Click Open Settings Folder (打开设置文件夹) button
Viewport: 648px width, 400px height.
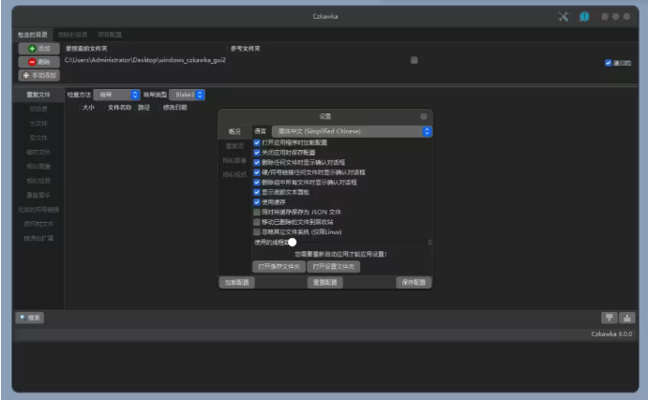(334, 267)
